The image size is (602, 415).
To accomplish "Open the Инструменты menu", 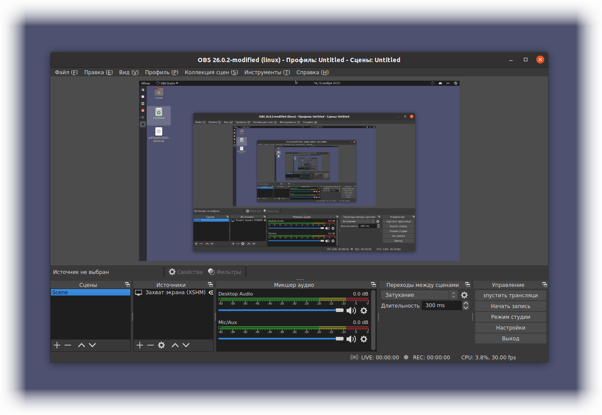I will [x=267, y=72].
